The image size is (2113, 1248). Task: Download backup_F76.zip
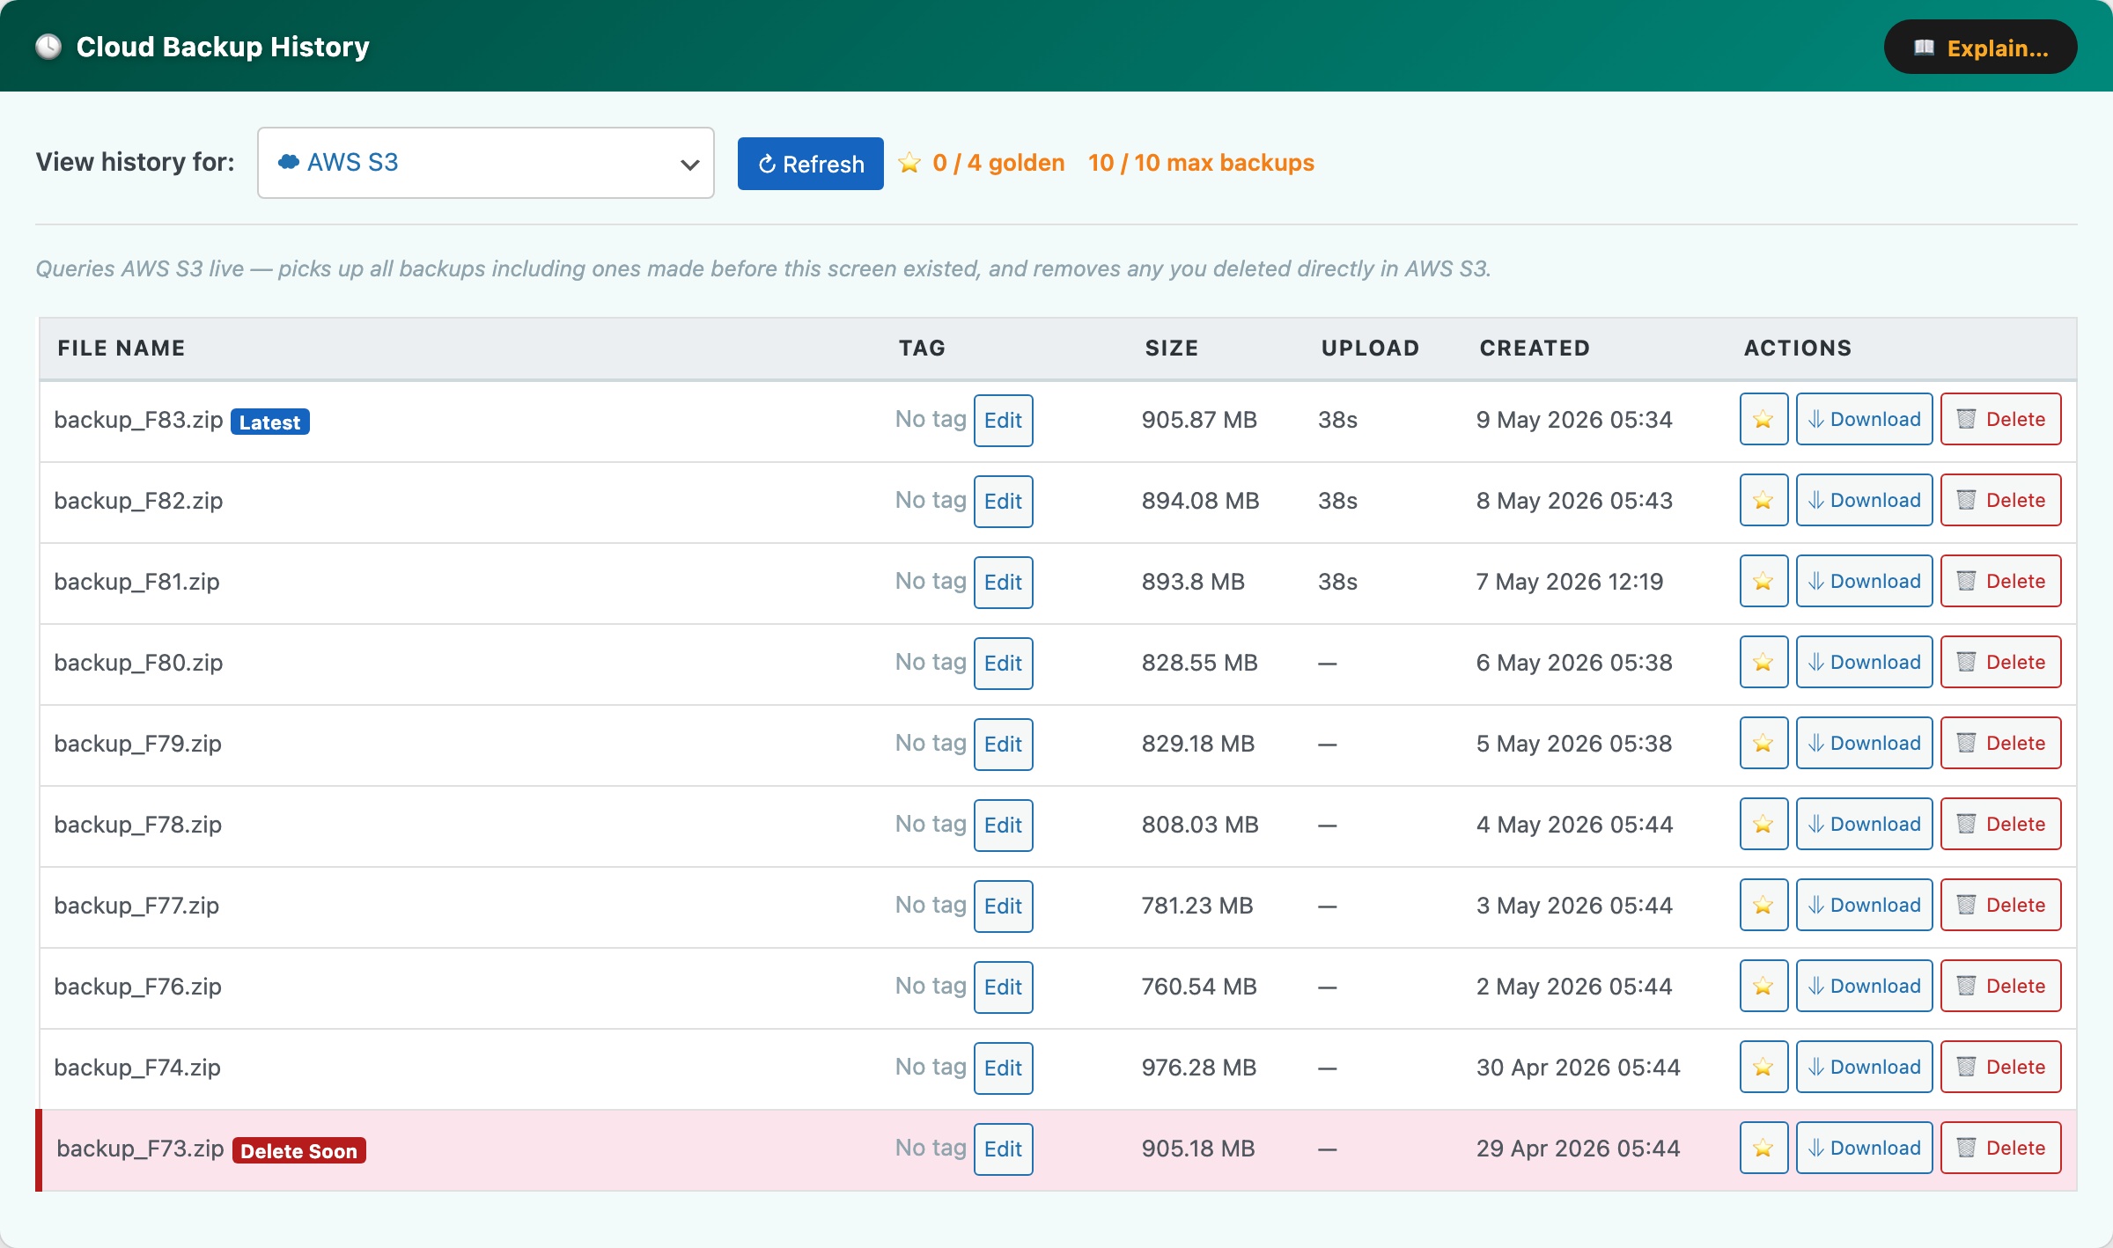click(1864, 987)
